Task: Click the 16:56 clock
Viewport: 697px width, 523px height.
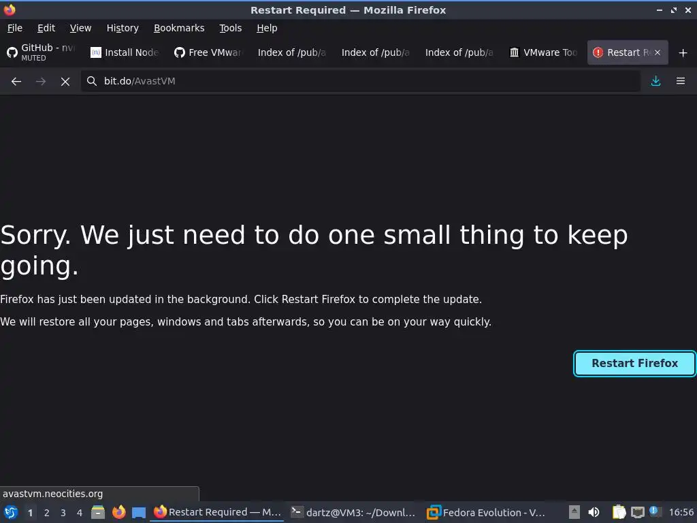Action: coord(681,512)
